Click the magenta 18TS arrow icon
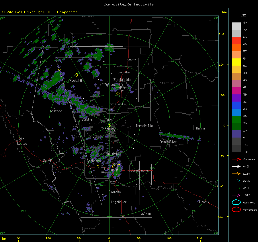 (236, 195)
